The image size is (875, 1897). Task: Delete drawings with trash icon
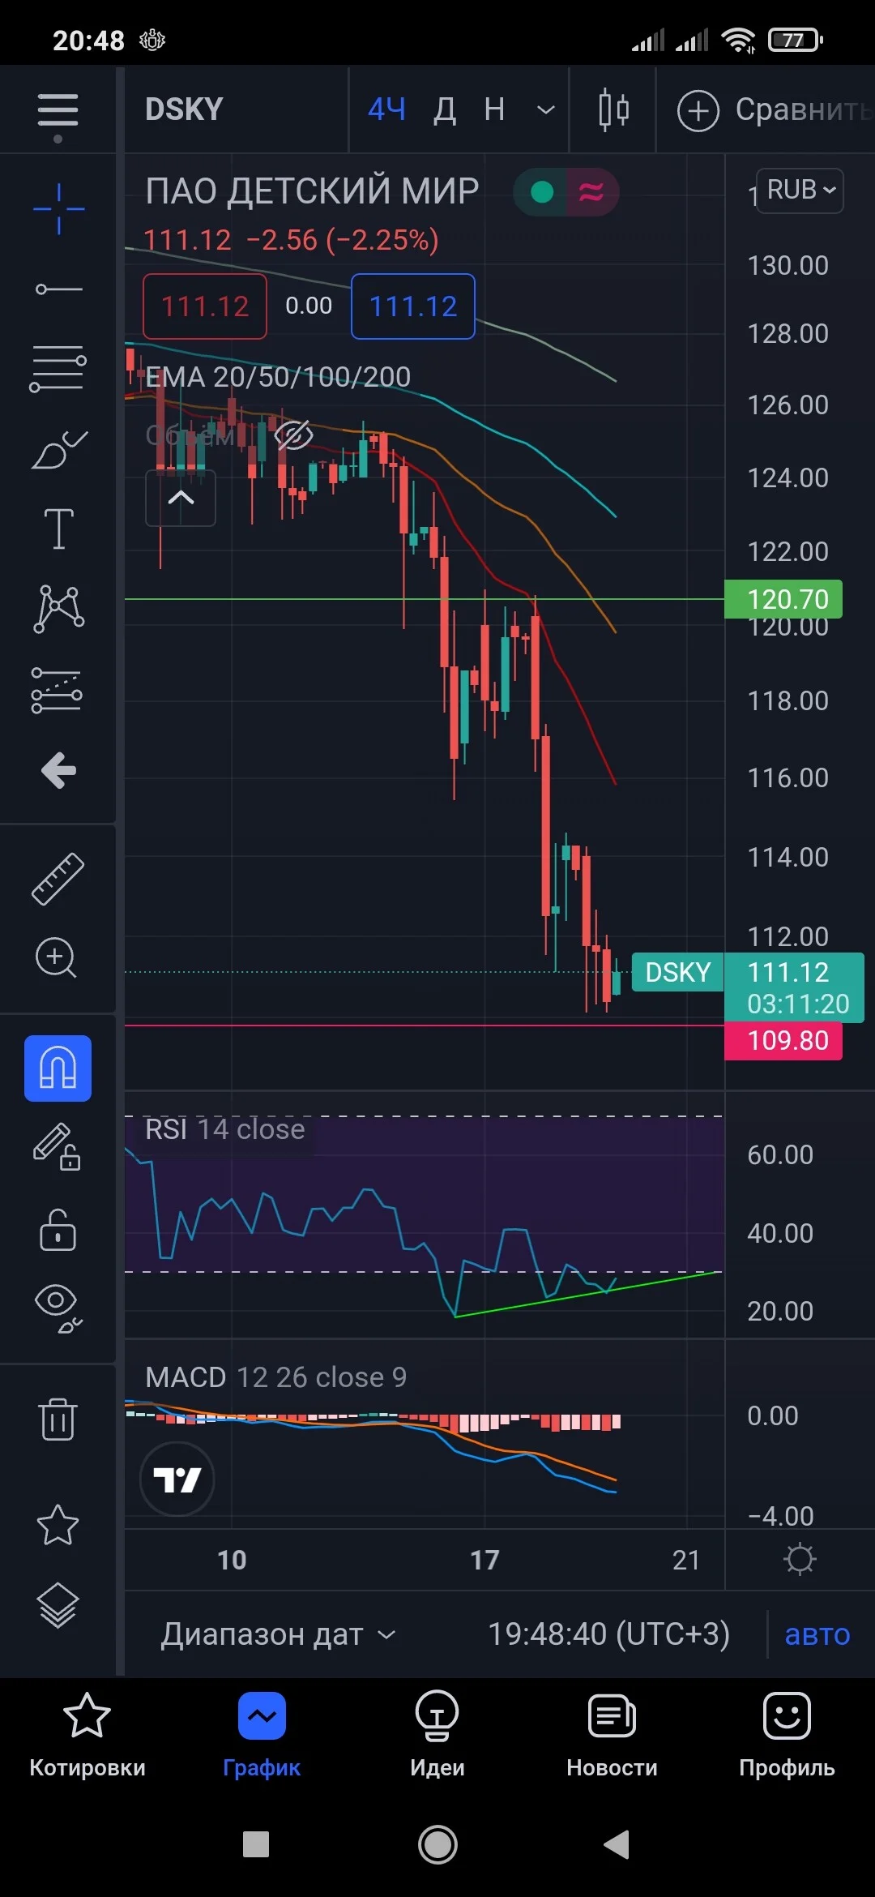58,1419
